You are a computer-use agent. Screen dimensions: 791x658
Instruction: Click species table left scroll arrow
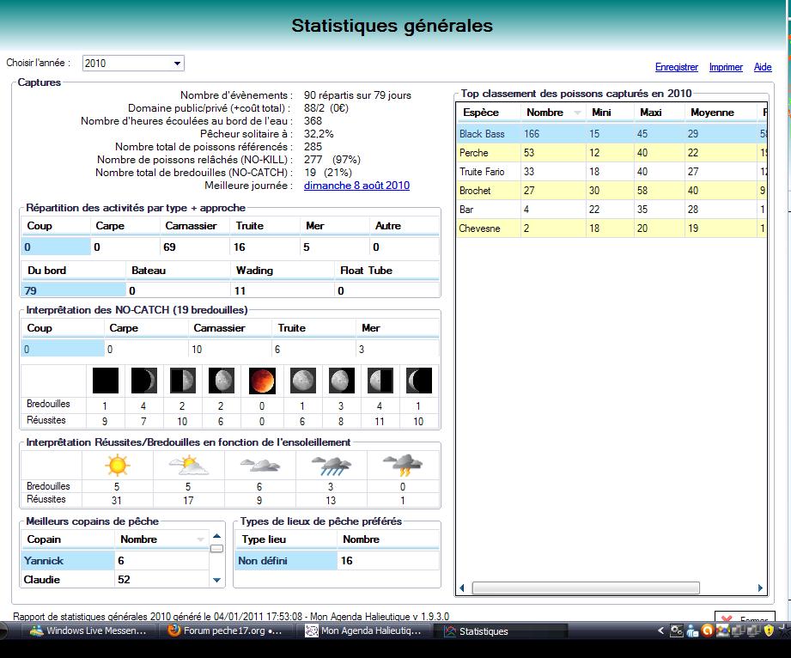(x=461, y=588)
